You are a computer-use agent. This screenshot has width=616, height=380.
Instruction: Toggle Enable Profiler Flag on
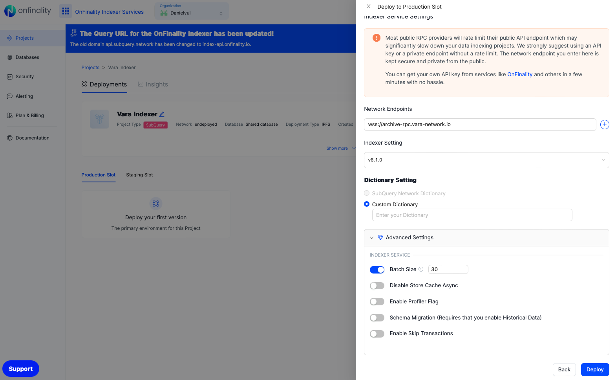click(377, 302)
